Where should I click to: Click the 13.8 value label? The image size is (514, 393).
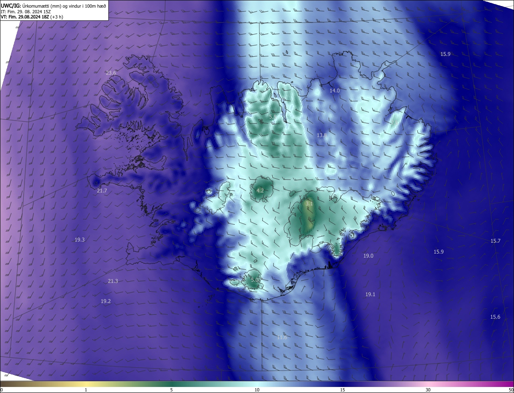[322, 135]
